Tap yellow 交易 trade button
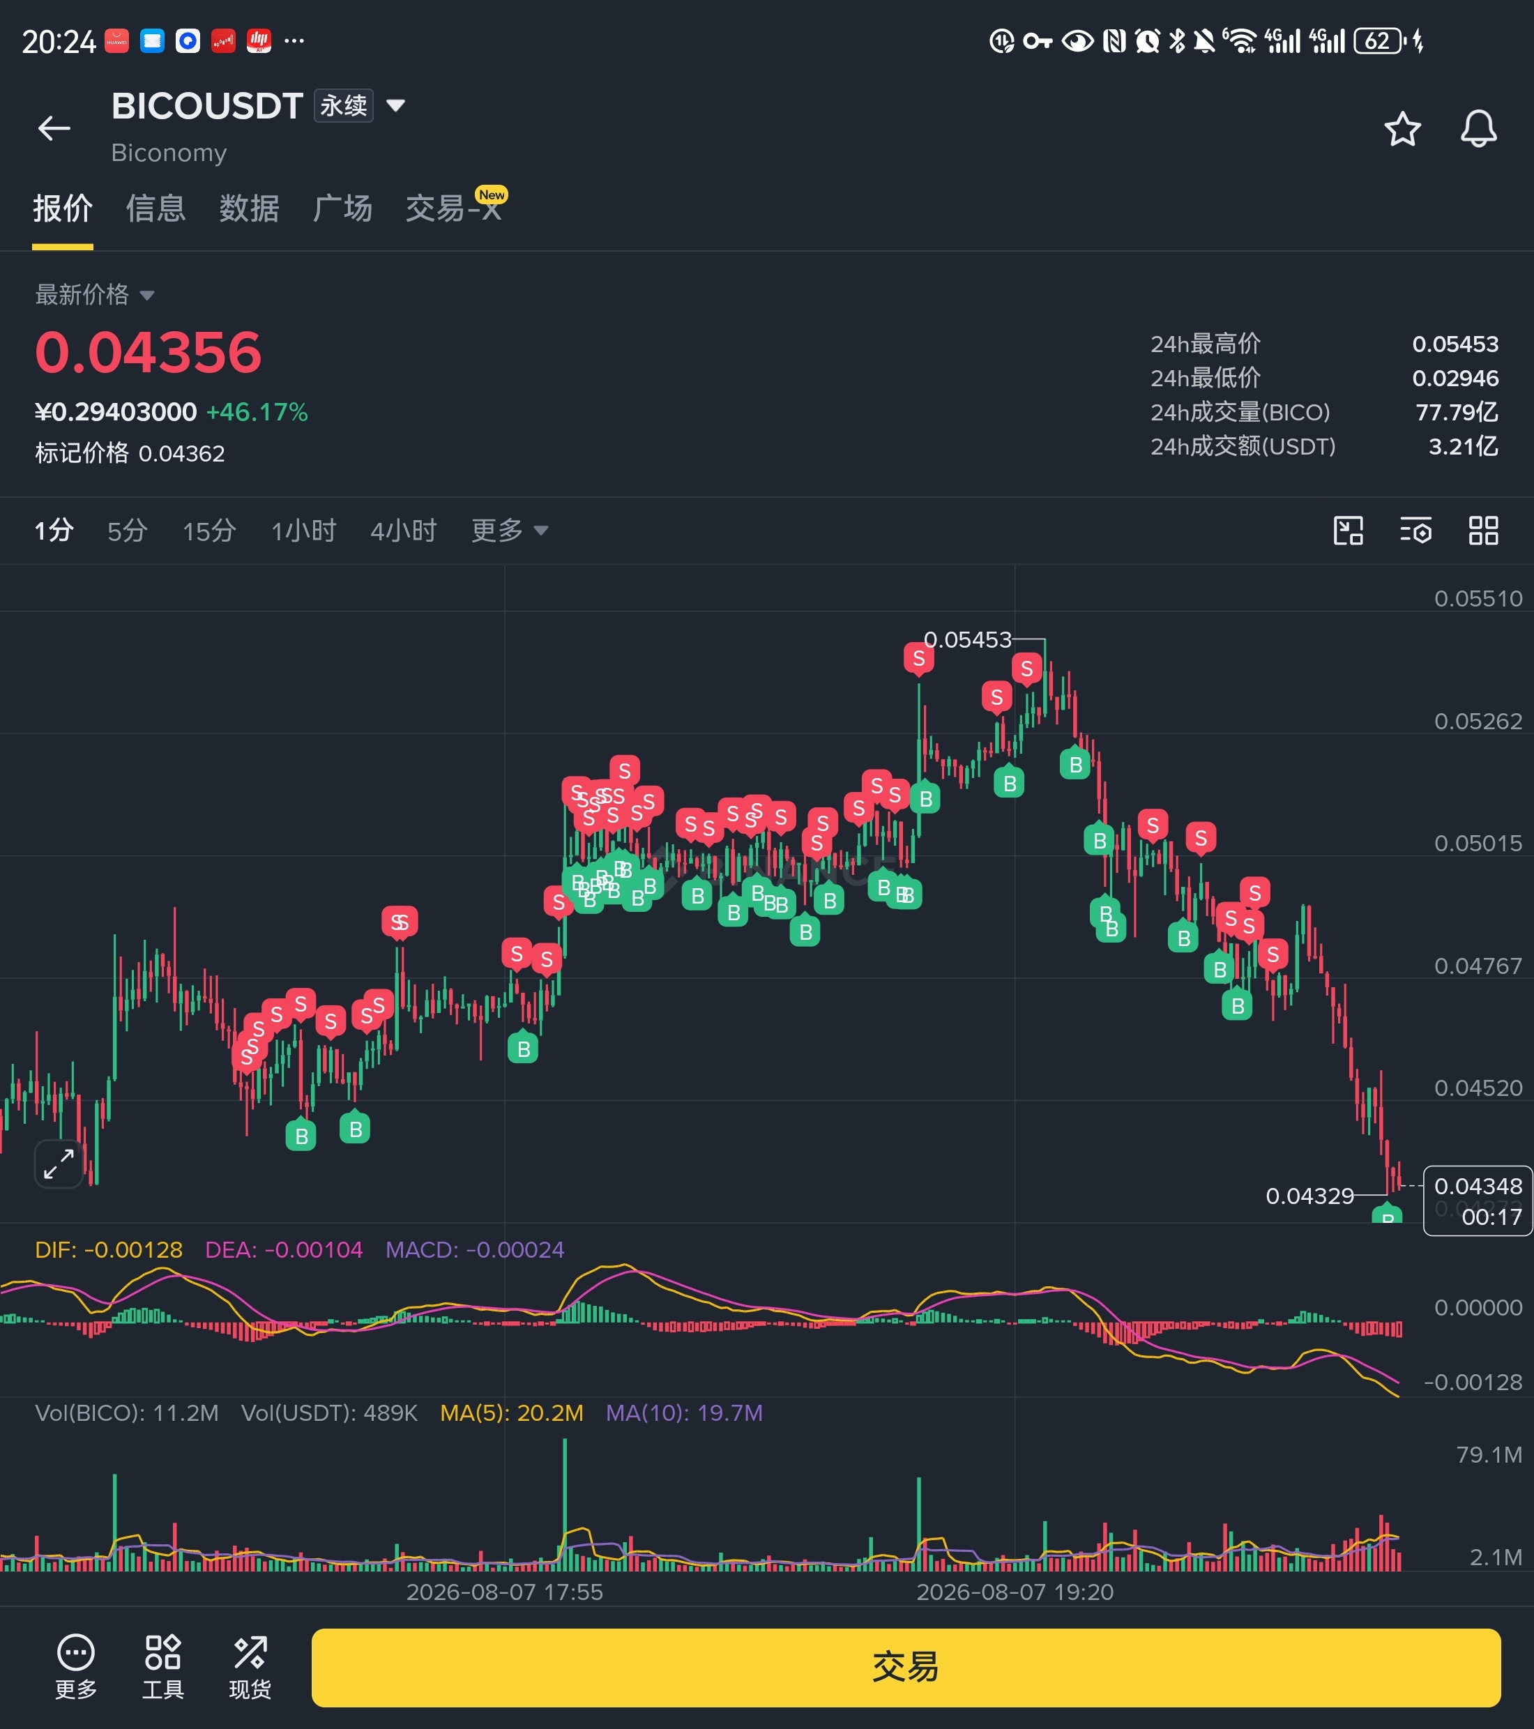Screen dimensions: 1534x1729 click(905, 1666)
